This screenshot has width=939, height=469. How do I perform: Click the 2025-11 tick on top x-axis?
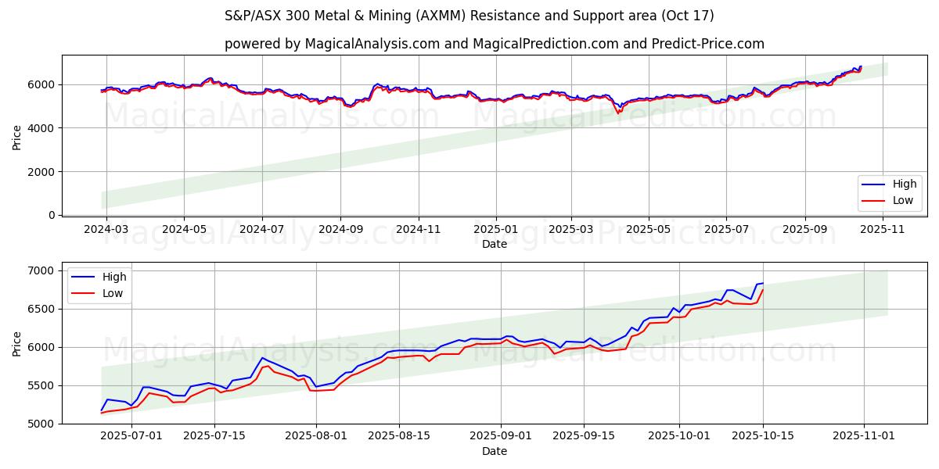[883, 230]
